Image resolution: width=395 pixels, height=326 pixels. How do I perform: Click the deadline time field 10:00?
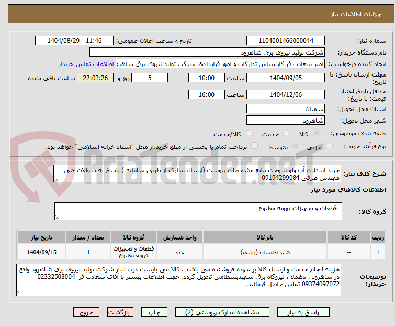207,78
